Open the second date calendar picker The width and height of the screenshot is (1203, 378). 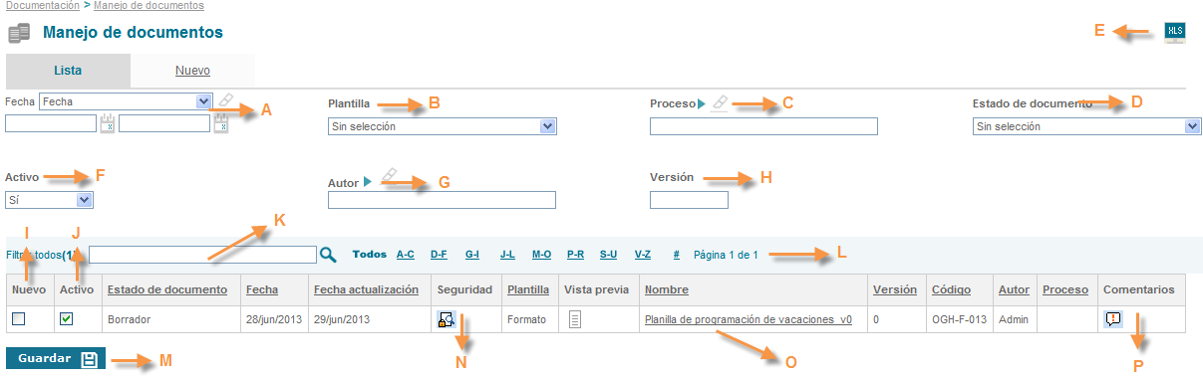pos(221,123)
